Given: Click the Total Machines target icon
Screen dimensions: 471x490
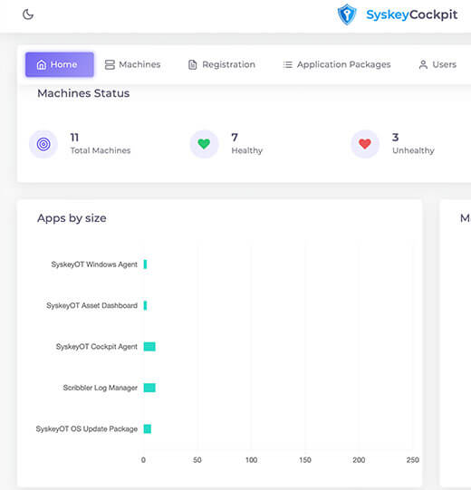Looking at the screenshot, I should [x=43, y=144].
